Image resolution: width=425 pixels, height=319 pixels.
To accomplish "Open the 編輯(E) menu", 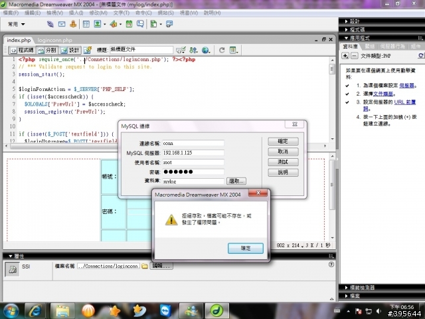I will pyautogui.click(x=33, y=13).
